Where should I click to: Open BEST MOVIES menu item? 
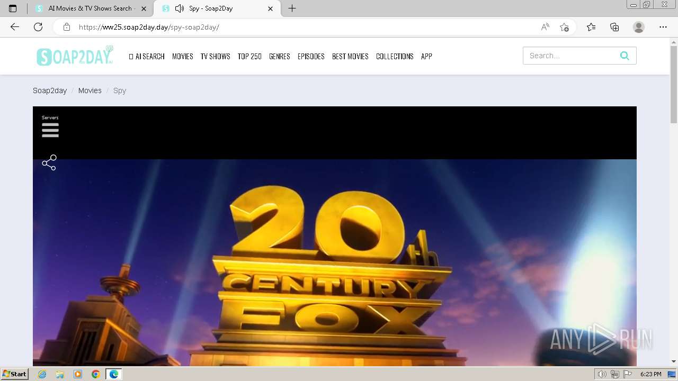point(350,56)
